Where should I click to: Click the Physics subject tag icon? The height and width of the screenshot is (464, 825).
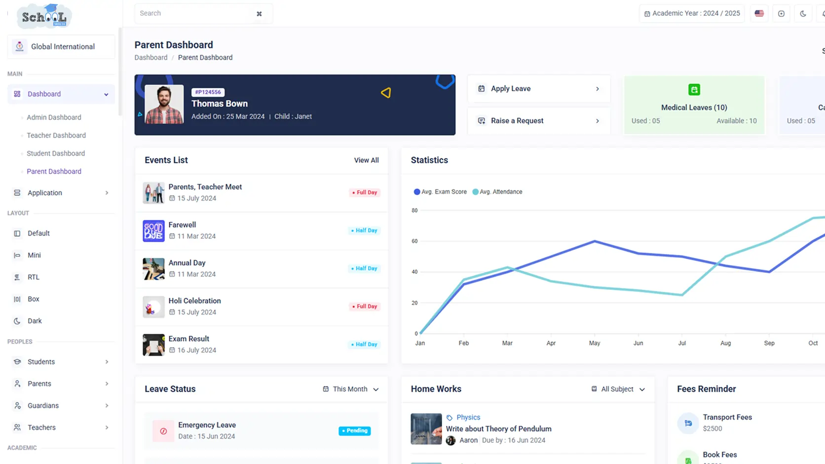(449, 418)
